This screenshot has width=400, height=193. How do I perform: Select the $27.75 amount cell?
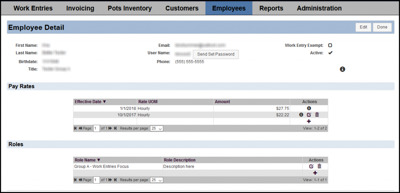pos(252,108)
